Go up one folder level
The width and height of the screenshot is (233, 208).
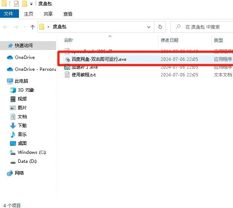(33, 27)
